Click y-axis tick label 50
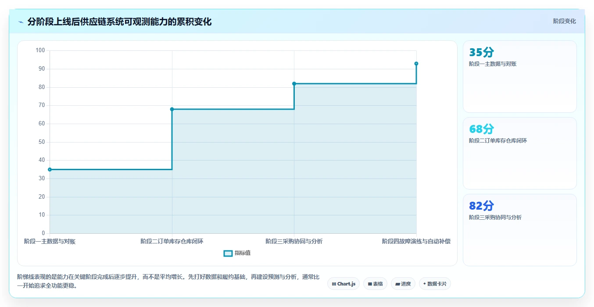The image size is (594, 307). pos(42,142)
